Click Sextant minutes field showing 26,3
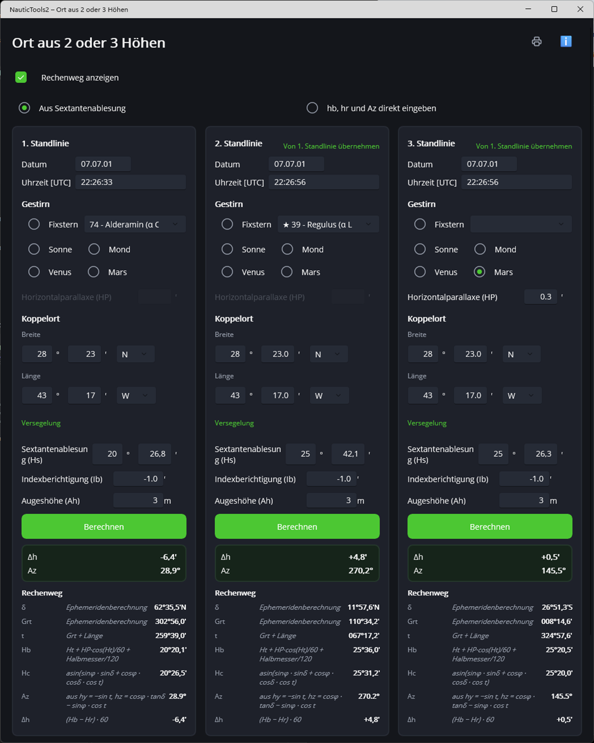Image resolution: width=594 pixels, height=743 pixels. 540,454
